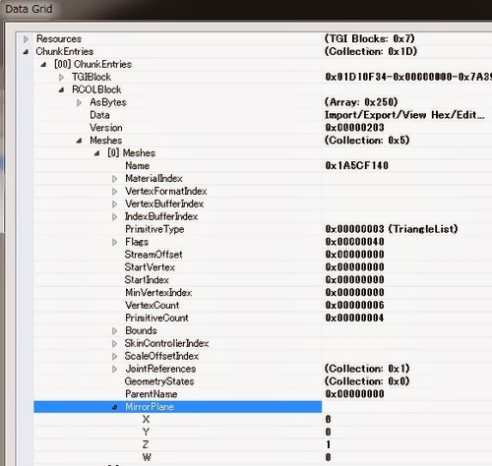This screenshot has width=492, height=466.
Task: Select the Version property
Action: pyautogui.click(x=106, y=128)
